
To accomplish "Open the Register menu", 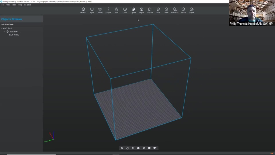I will [x=27, y=5].
